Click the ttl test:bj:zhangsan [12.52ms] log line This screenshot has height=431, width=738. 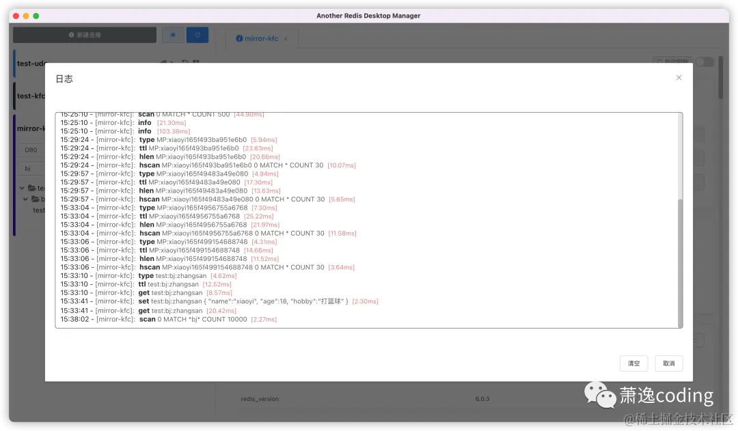pyautogui.click(x=146, y=285)
